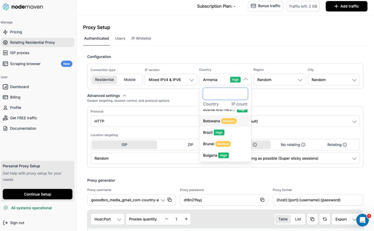Click the Dashboard chart icon

click(5, 87)
